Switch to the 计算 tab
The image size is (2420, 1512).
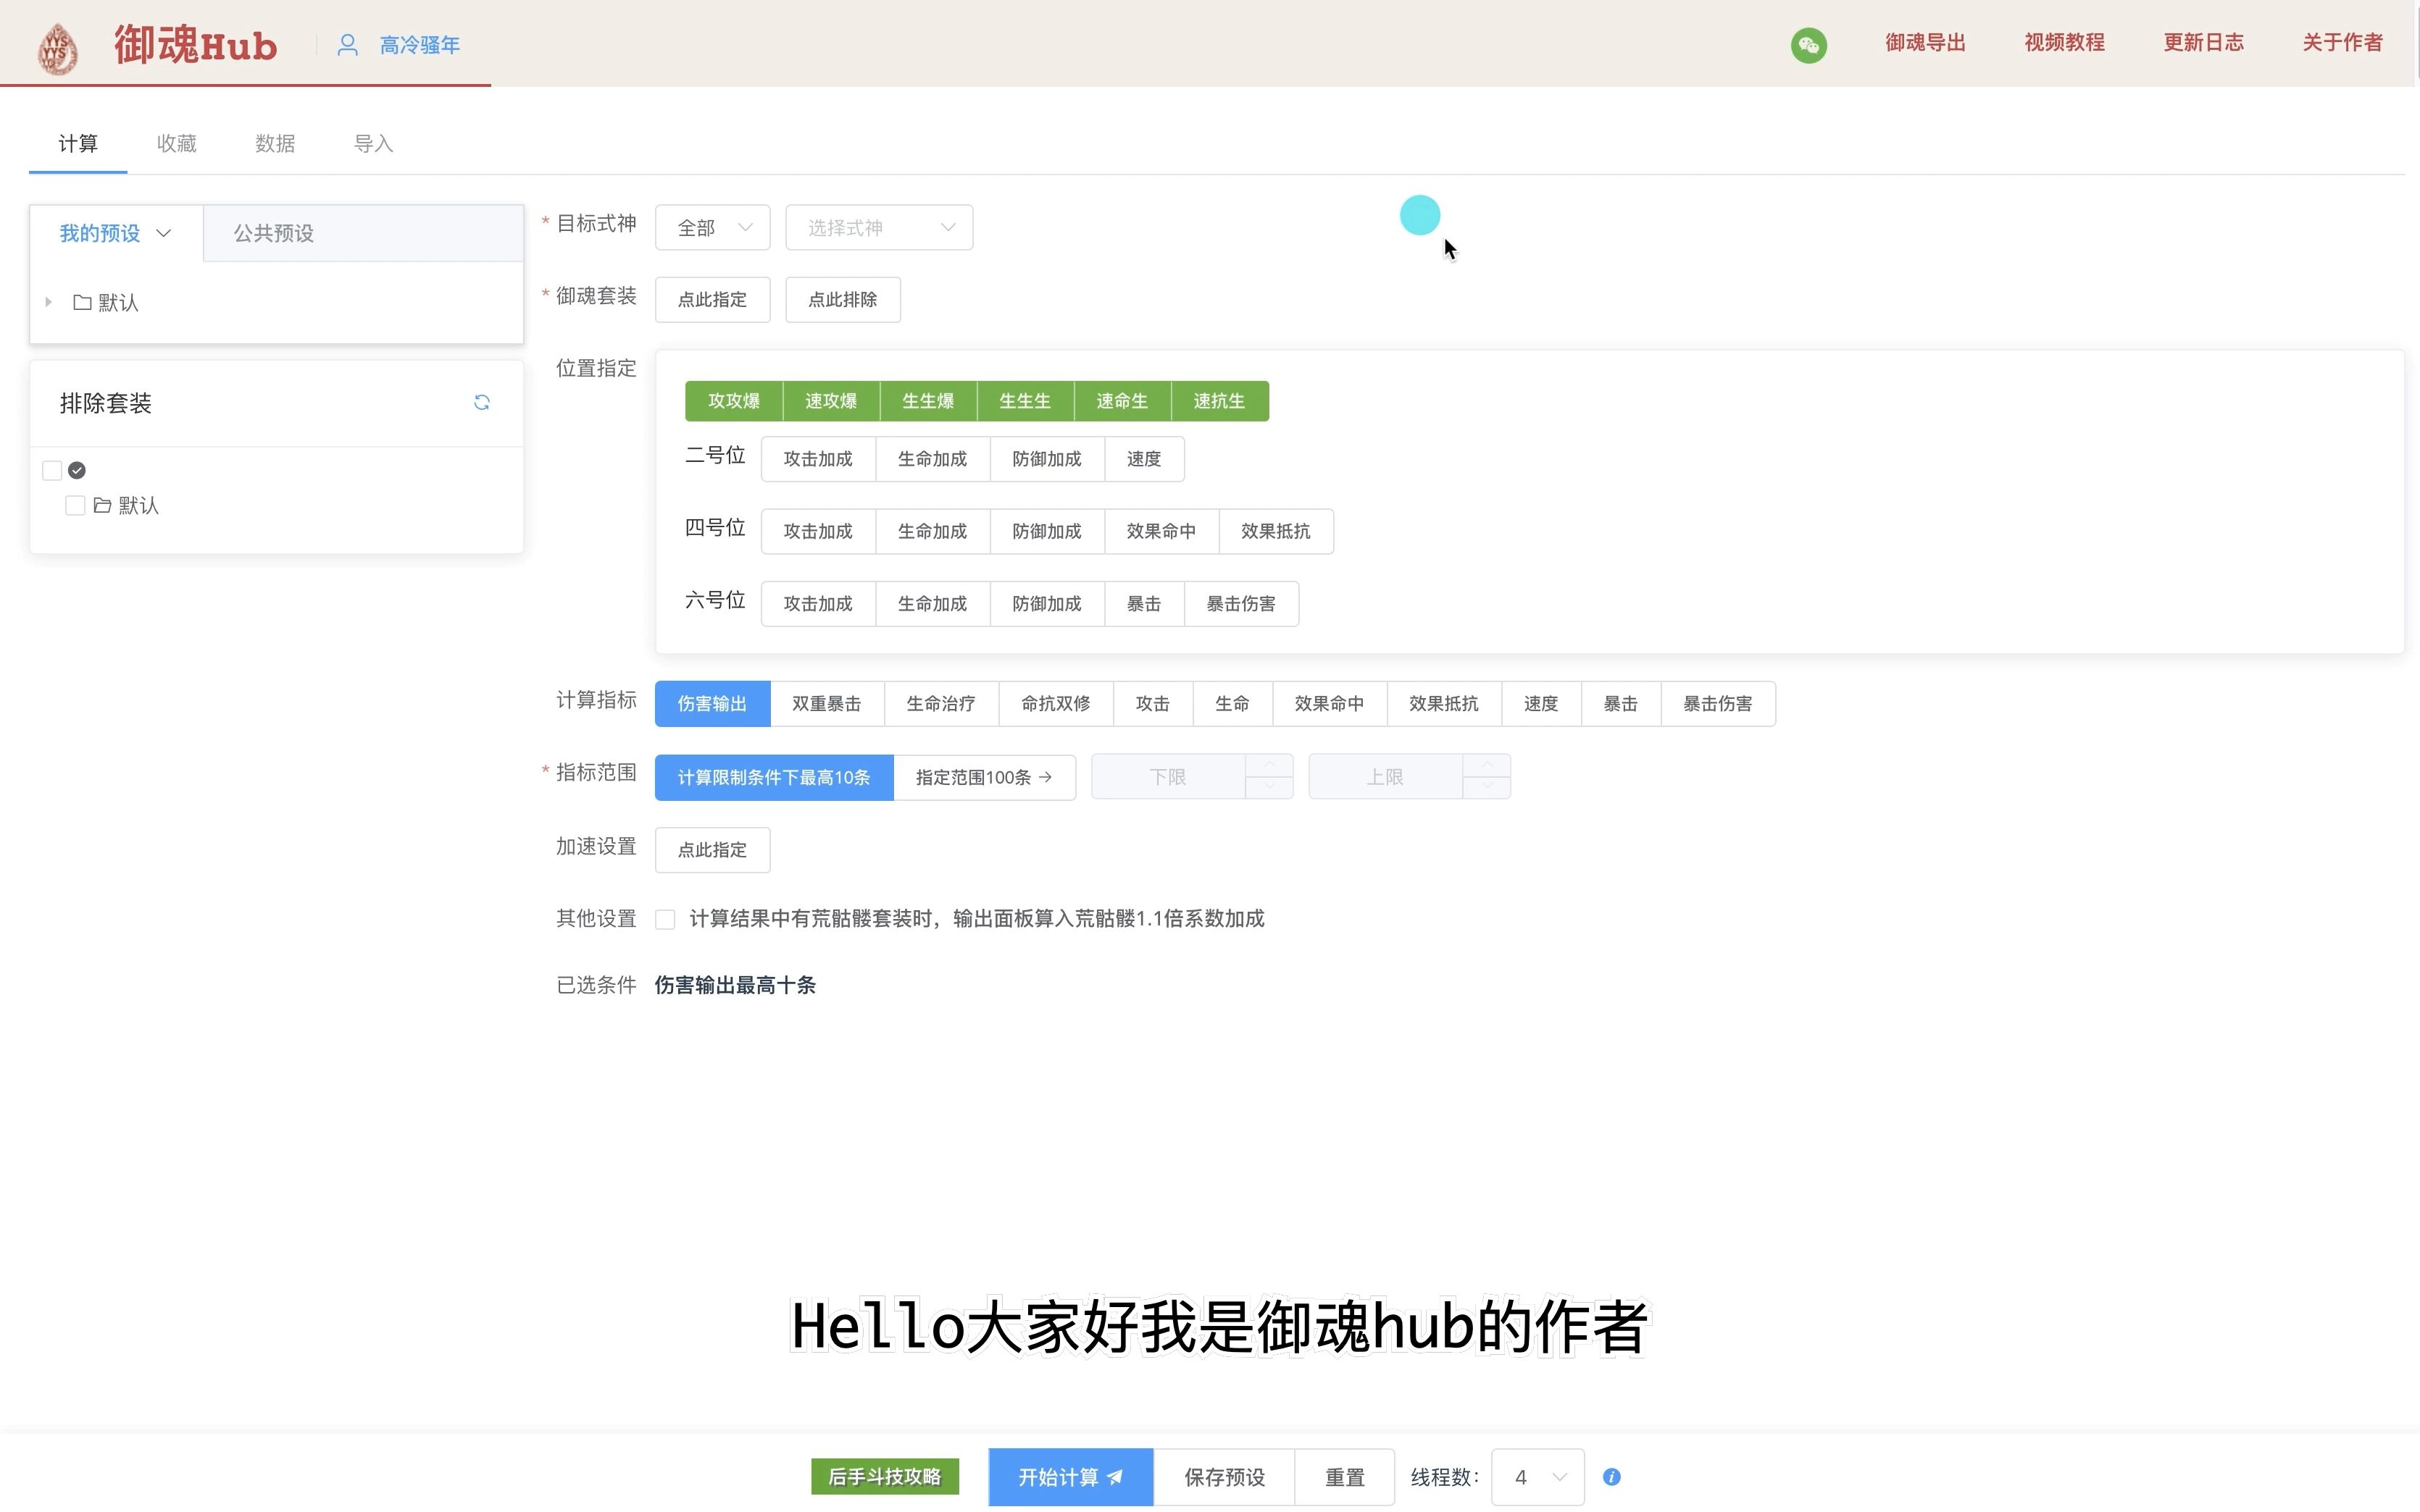[78, 144]
